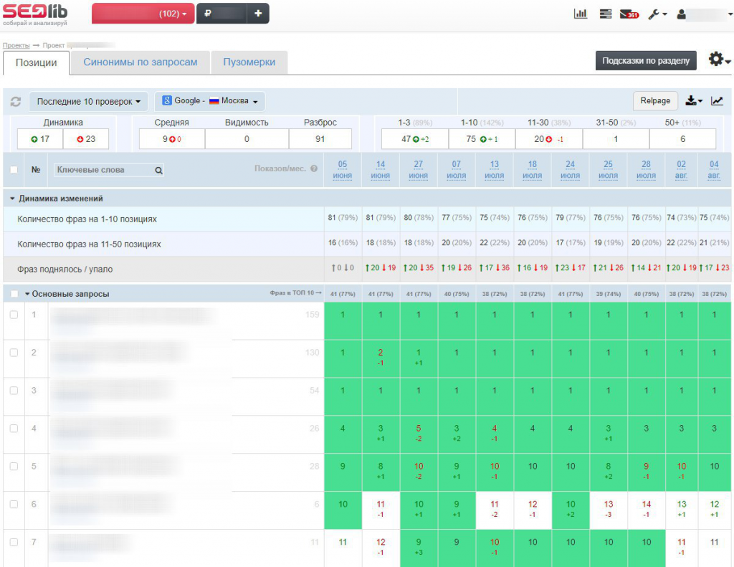Open the Google Москва search engine dropdown
The height and width of the screenshot is (567, 734).
tap(210, 101)
